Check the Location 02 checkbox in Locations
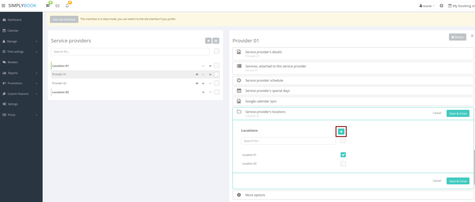The height and width of the screenshot is (202, 475). 343,164
